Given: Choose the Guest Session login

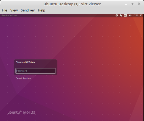Looking at the screenshot, I should (x=23, y=78).
